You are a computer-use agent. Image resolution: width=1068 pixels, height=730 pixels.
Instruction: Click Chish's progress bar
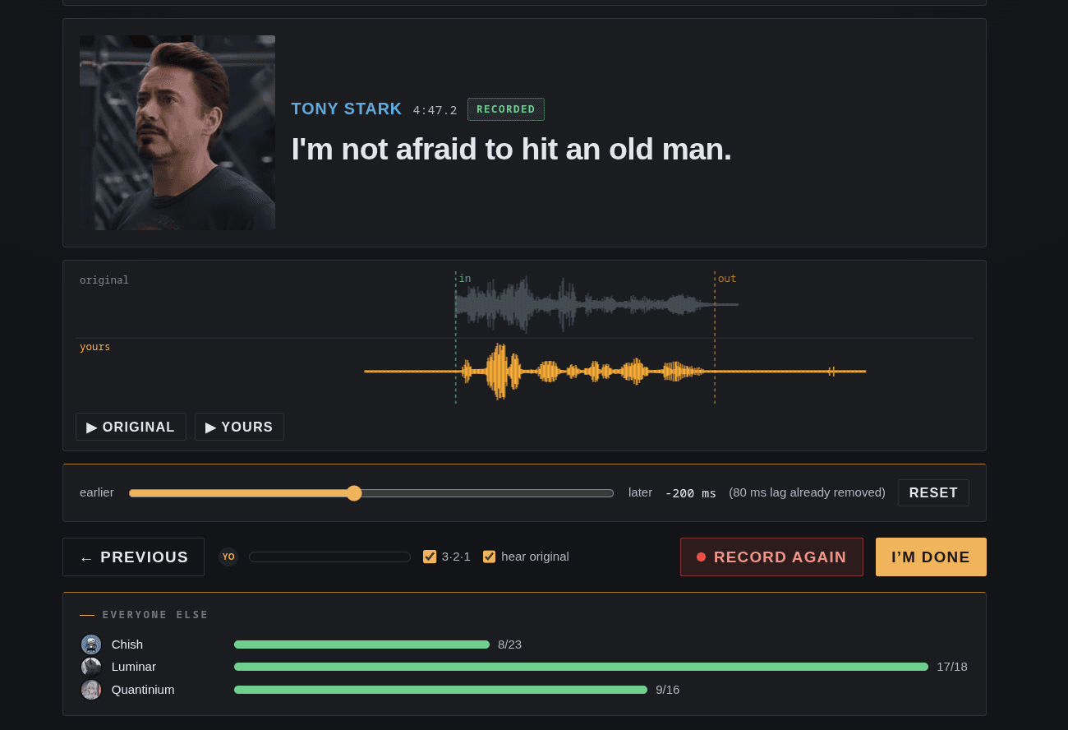click(x=361, y=645)
